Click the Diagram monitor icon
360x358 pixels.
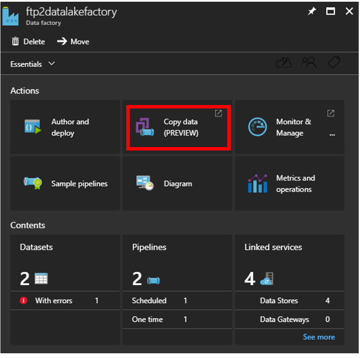pos(145,183)
